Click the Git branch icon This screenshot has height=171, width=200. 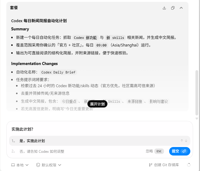[150, 165]
